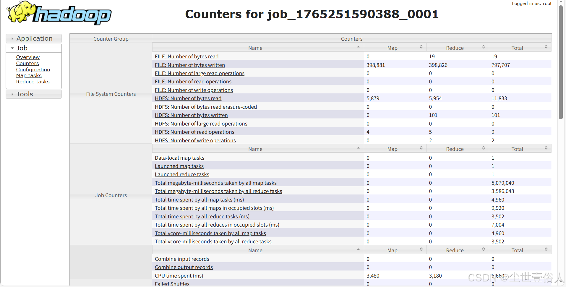The image size is (566, 287).
Task: Sort Job Counters Reduce column arrows
Action: coord(483,148)
